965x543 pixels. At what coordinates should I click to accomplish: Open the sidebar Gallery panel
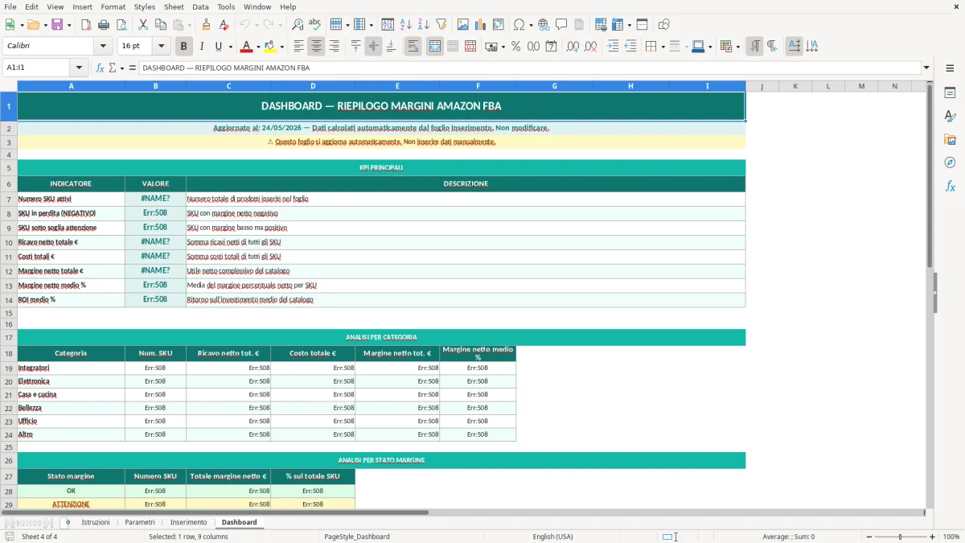click(950, 140)
